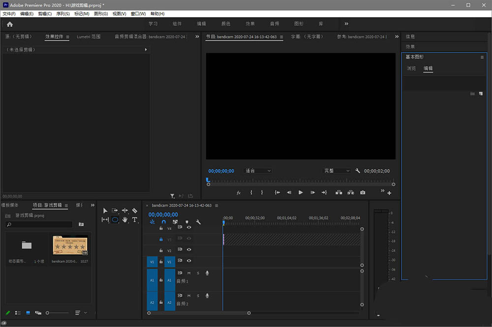Select the Hand tool
The image size is (492, 327).
[125, 220]
